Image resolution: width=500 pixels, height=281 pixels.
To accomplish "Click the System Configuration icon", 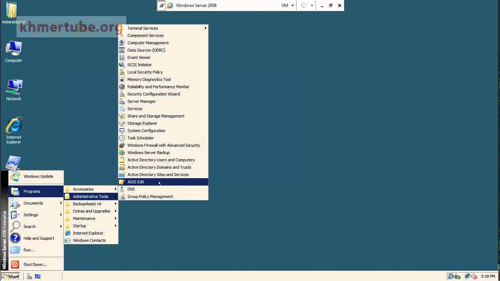I will [122, 131].
